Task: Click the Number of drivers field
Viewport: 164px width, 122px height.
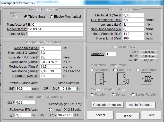Action: (x=111, y=54)
